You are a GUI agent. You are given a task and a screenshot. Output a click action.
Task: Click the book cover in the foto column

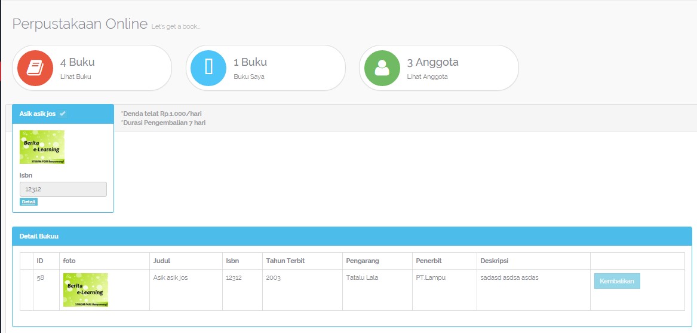[85, 290]
